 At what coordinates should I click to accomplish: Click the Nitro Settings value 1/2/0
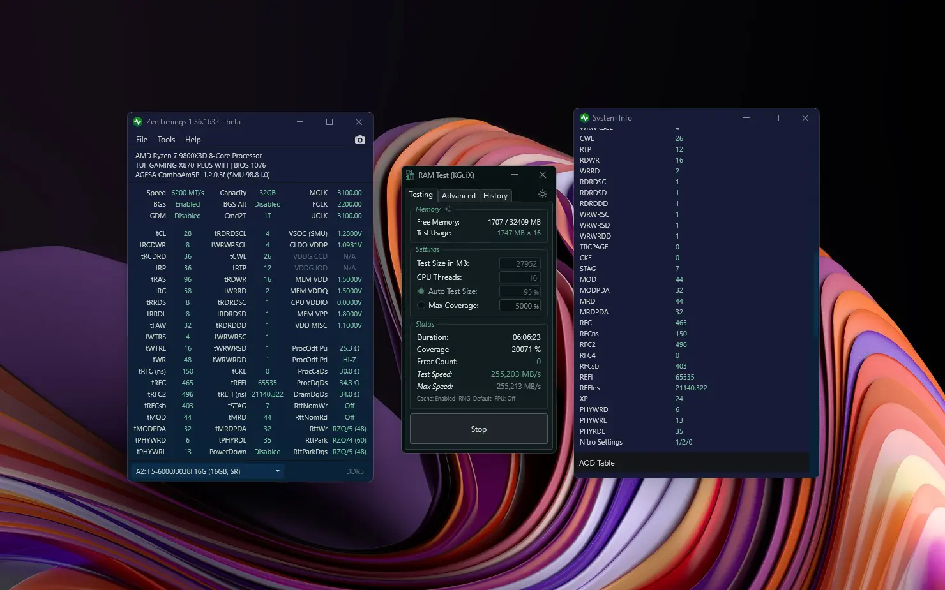[684, 442]
